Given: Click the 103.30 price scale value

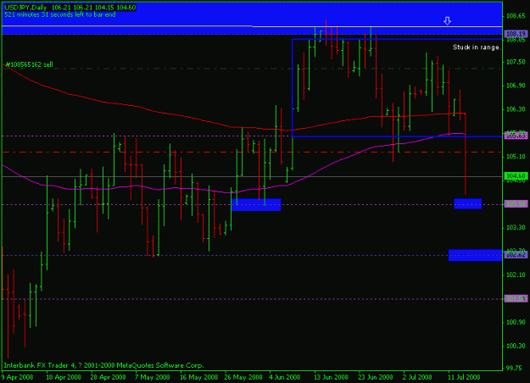Looking at the screenshot, I should tap(516, 228).
